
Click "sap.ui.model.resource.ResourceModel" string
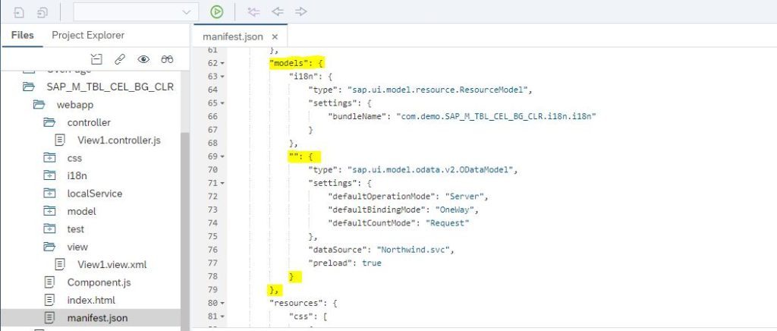click(x=439, y=90)
